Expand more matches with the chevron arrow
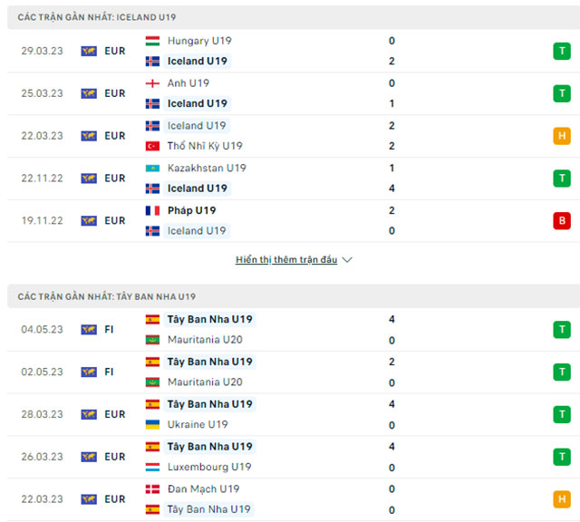580x522 pixels. coord(347,259)
